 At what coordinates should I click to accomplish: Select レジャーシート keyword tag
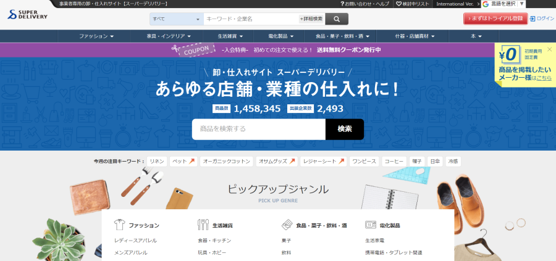[x=323, y=162]
